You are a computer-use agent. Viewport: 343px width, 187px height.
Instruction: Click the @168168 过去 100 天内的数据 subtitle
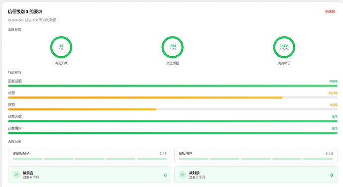tap(32, 20)
